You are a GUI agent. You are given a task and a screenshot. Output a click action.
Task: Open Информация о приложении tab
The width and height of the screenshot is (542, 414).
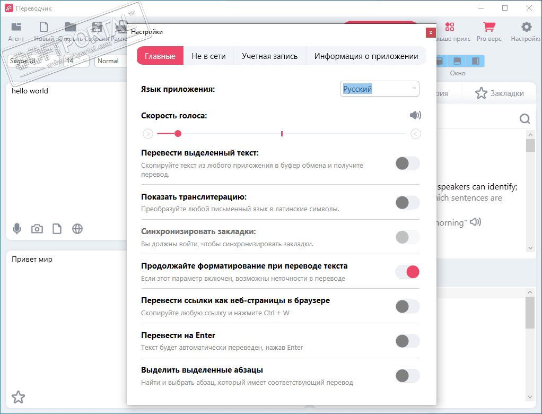point(366,56)
